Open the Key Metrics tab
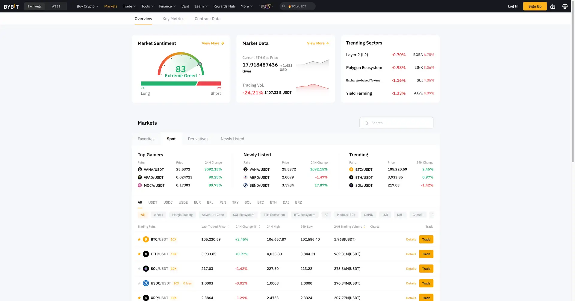Screen dimensions: 575x301 point(173,19)
